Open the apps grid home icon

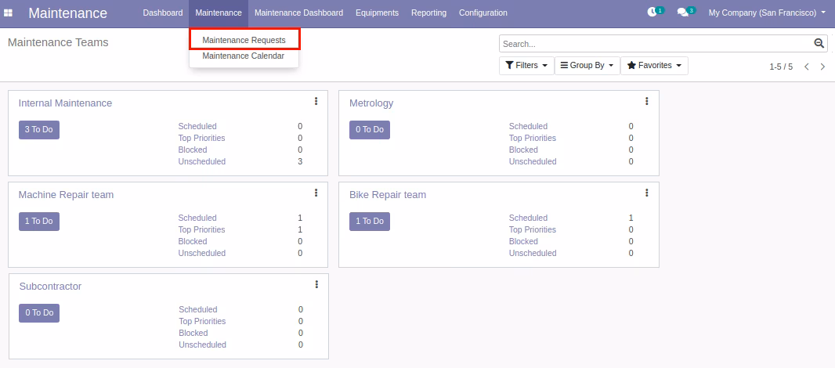coord(8,13)
